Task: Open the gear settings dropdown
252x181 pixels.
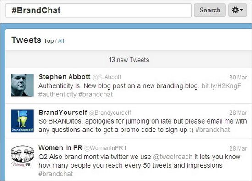Action: 237,10
